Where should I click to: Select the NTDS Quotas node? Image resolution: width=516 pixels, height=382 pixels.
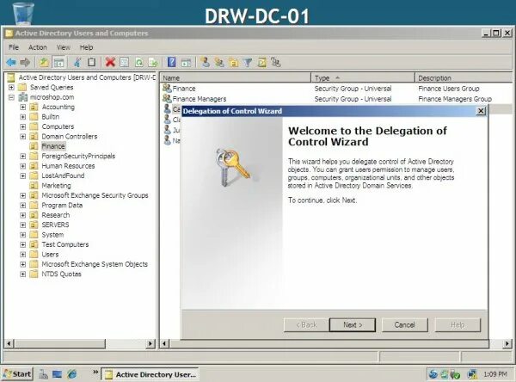(x=61, y=274)
